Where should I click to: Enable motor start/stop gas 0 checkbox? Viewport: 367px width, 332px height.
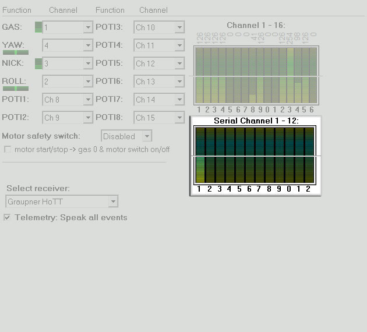pos(7,149)
